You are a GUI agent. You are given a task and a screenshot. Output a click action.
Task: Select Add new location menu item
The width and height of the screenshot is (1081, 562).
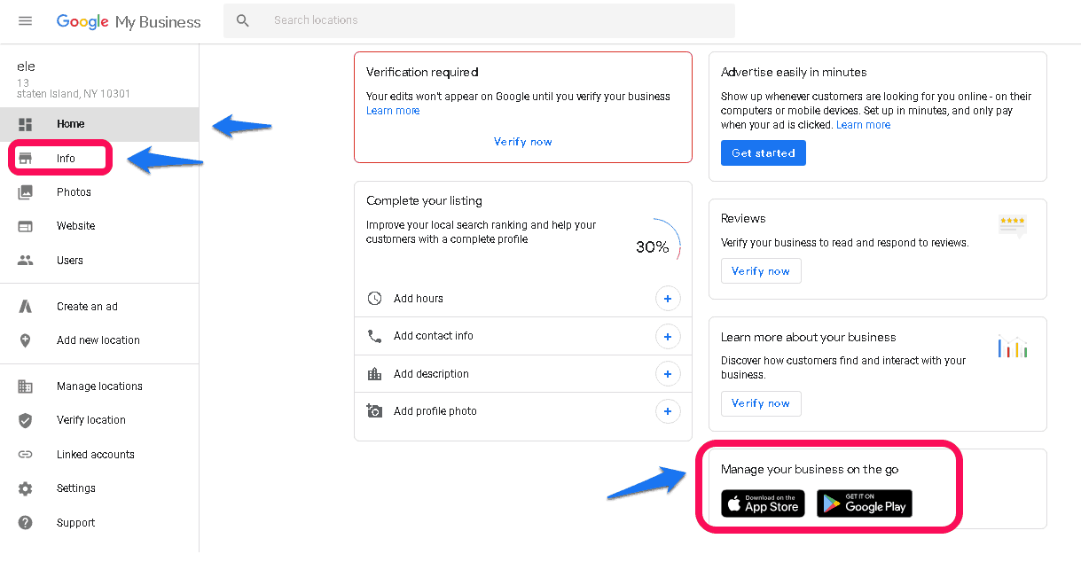[x=99, y=340]
